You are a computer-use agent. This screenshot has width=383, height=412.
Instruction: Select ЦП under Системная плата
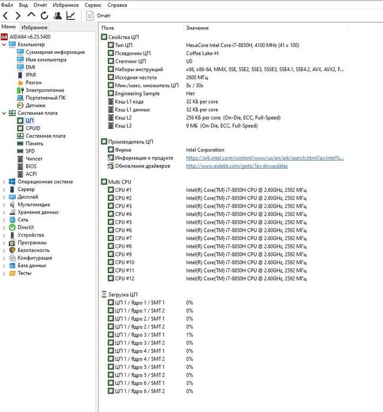point(29,121)
